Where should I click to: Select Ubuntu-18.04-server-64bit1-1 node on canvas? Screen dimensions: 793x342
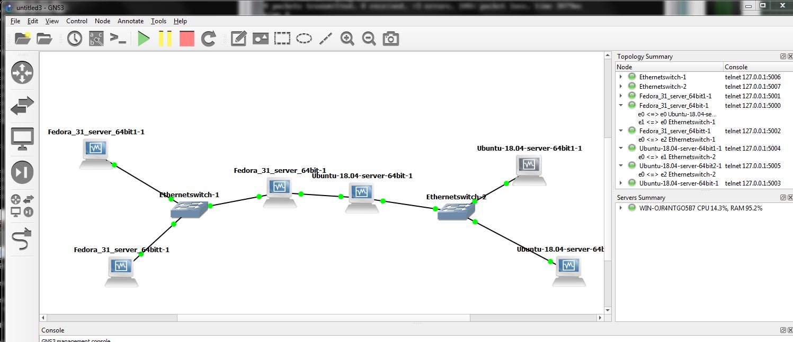(529, 170)
